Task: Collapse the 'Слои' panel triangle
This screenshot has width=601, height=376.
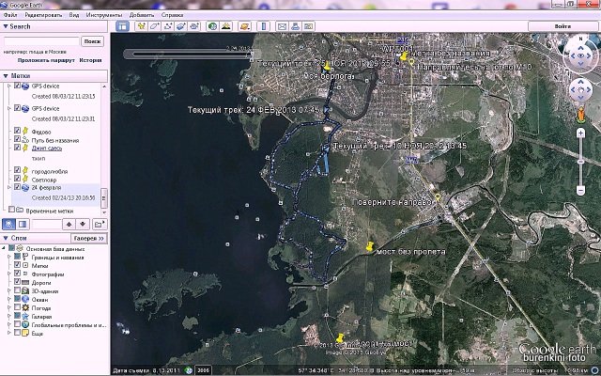Action: 6,238
